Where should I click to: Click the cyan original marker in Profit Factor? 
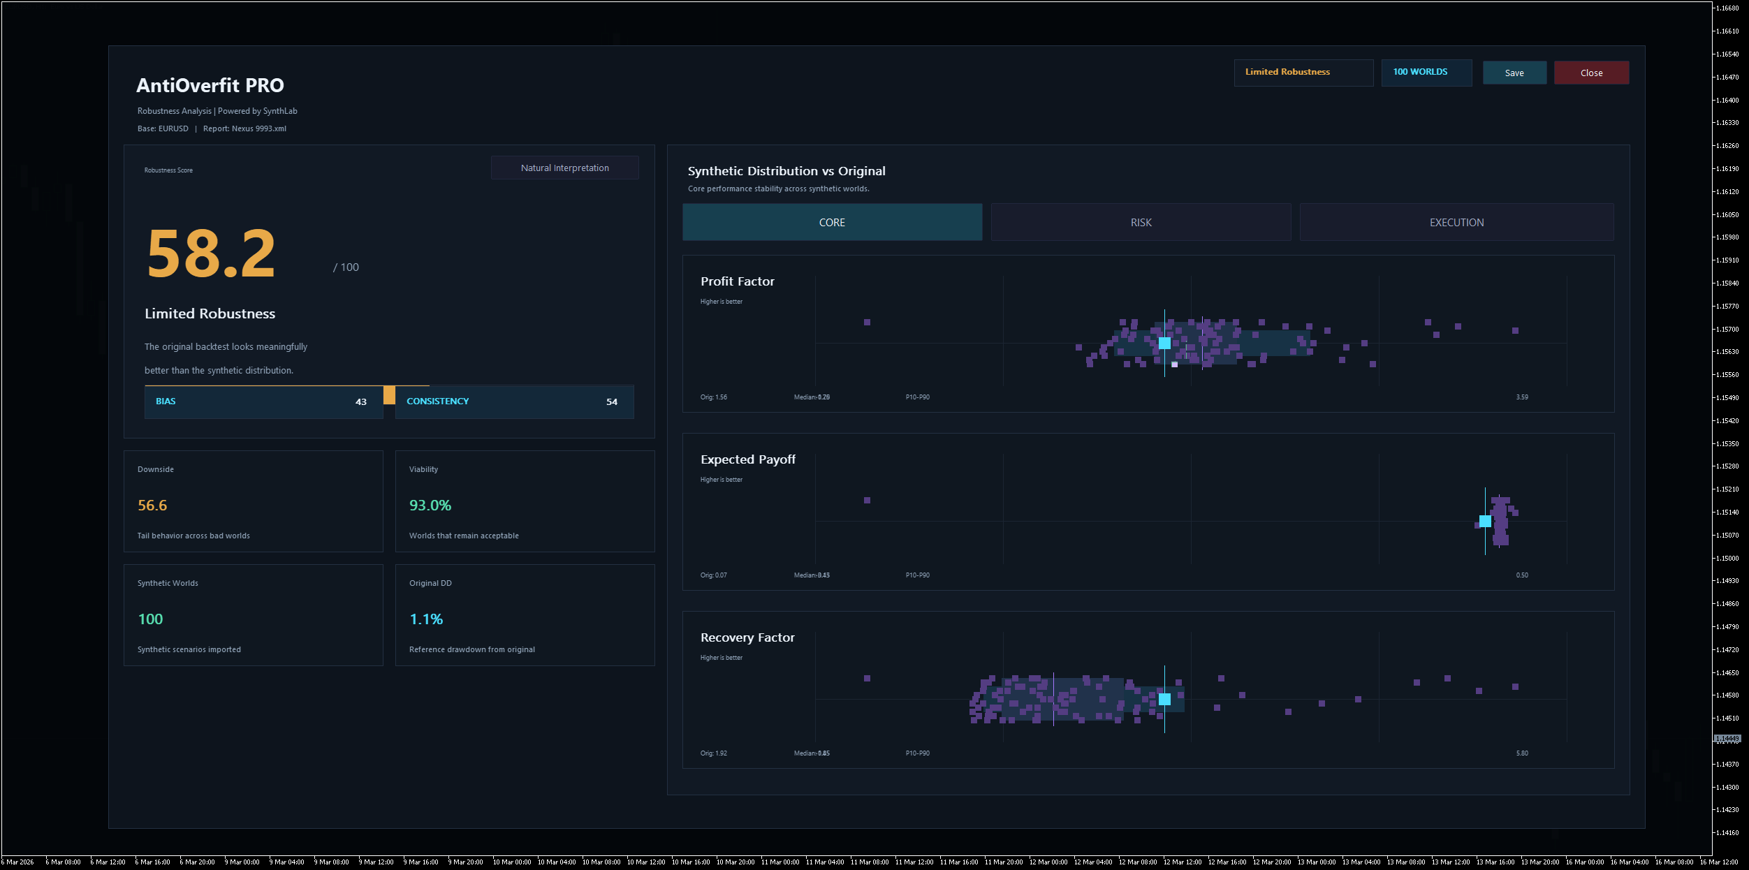[1164, 343]
